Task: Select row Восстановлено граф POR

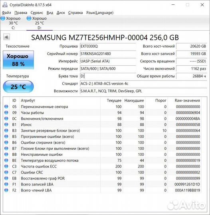Action: [102, 178]
